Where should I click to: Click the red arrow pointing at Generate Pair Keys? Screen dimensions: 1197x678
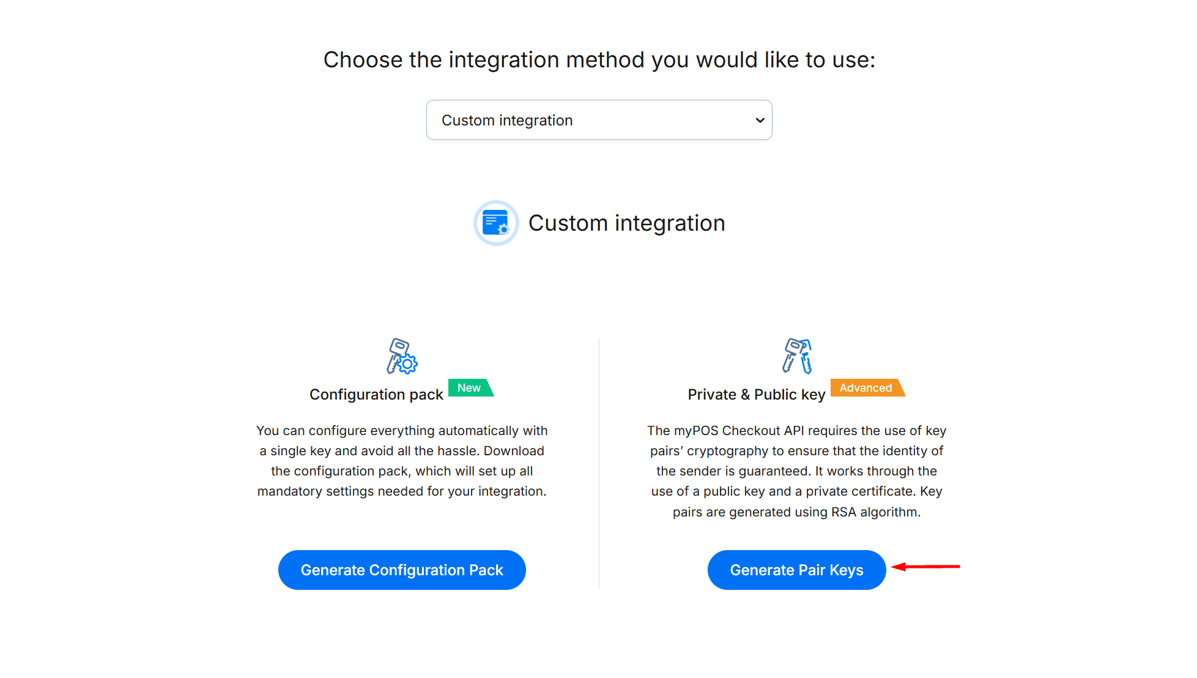click(x=927, y=568)
